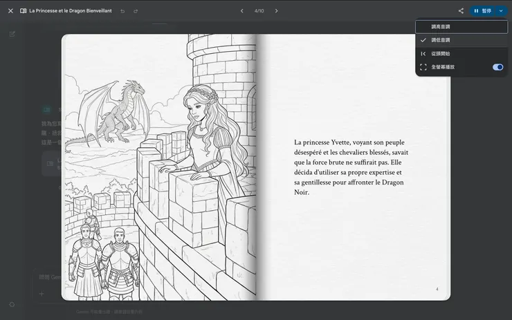Click the restart icon beside 從頭開始

[423, 54]
